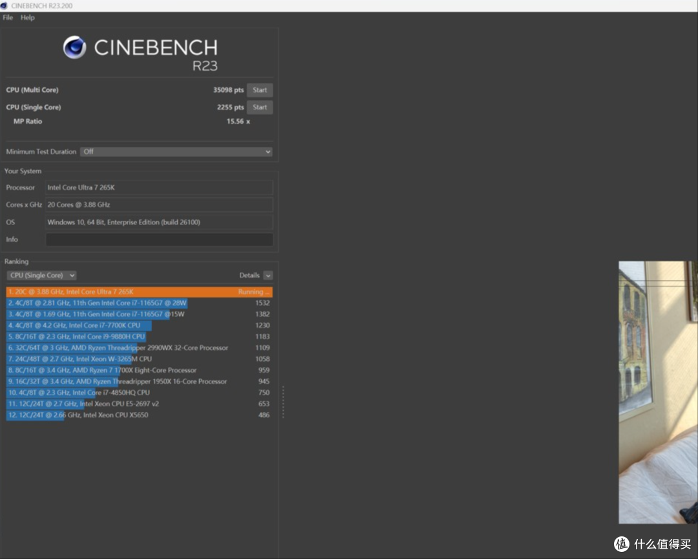This screenshot has height=559, width=698.
Task: Select the Threadripper 1950X ranking row
Action: tap(140, 382)
